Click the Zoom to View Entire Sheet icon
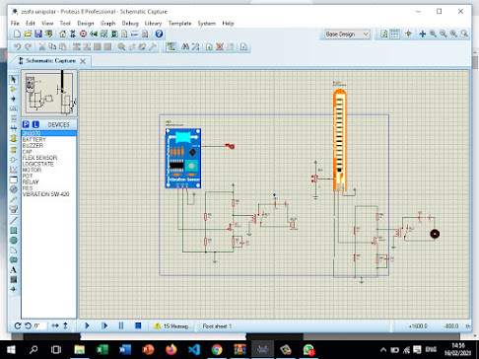Screen dimensions: 479x359 (453, 34)
